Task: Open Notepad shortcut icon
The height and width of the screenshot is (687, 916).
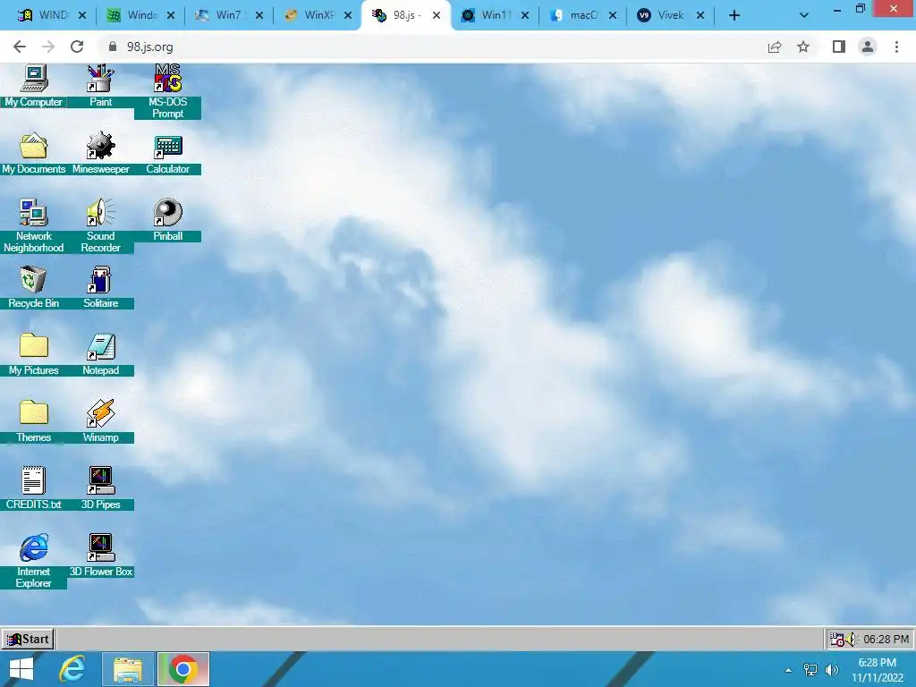Action: [100, 354]
